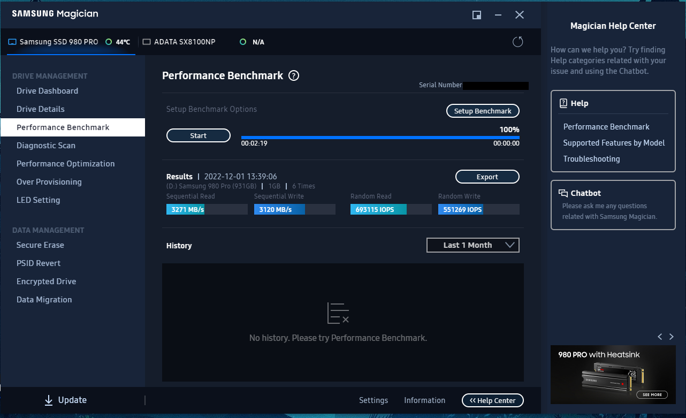Click the compact window mode icon
This screenshot has height=418, width=686.
click(477, 15)
